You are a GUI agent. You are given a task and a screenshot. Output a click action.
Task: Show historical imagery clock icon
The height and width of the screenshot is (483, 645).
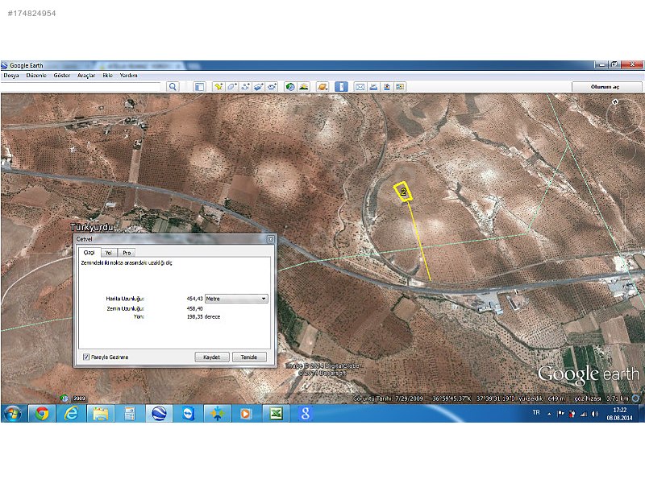[x=290, y=87]
